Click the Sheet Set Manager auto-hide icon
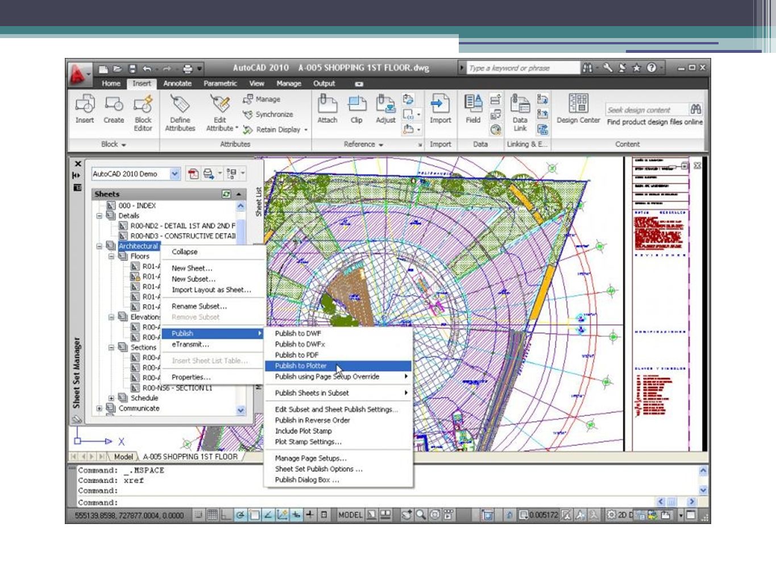Screen dimensions: 776x582 (x=77, y=176)
